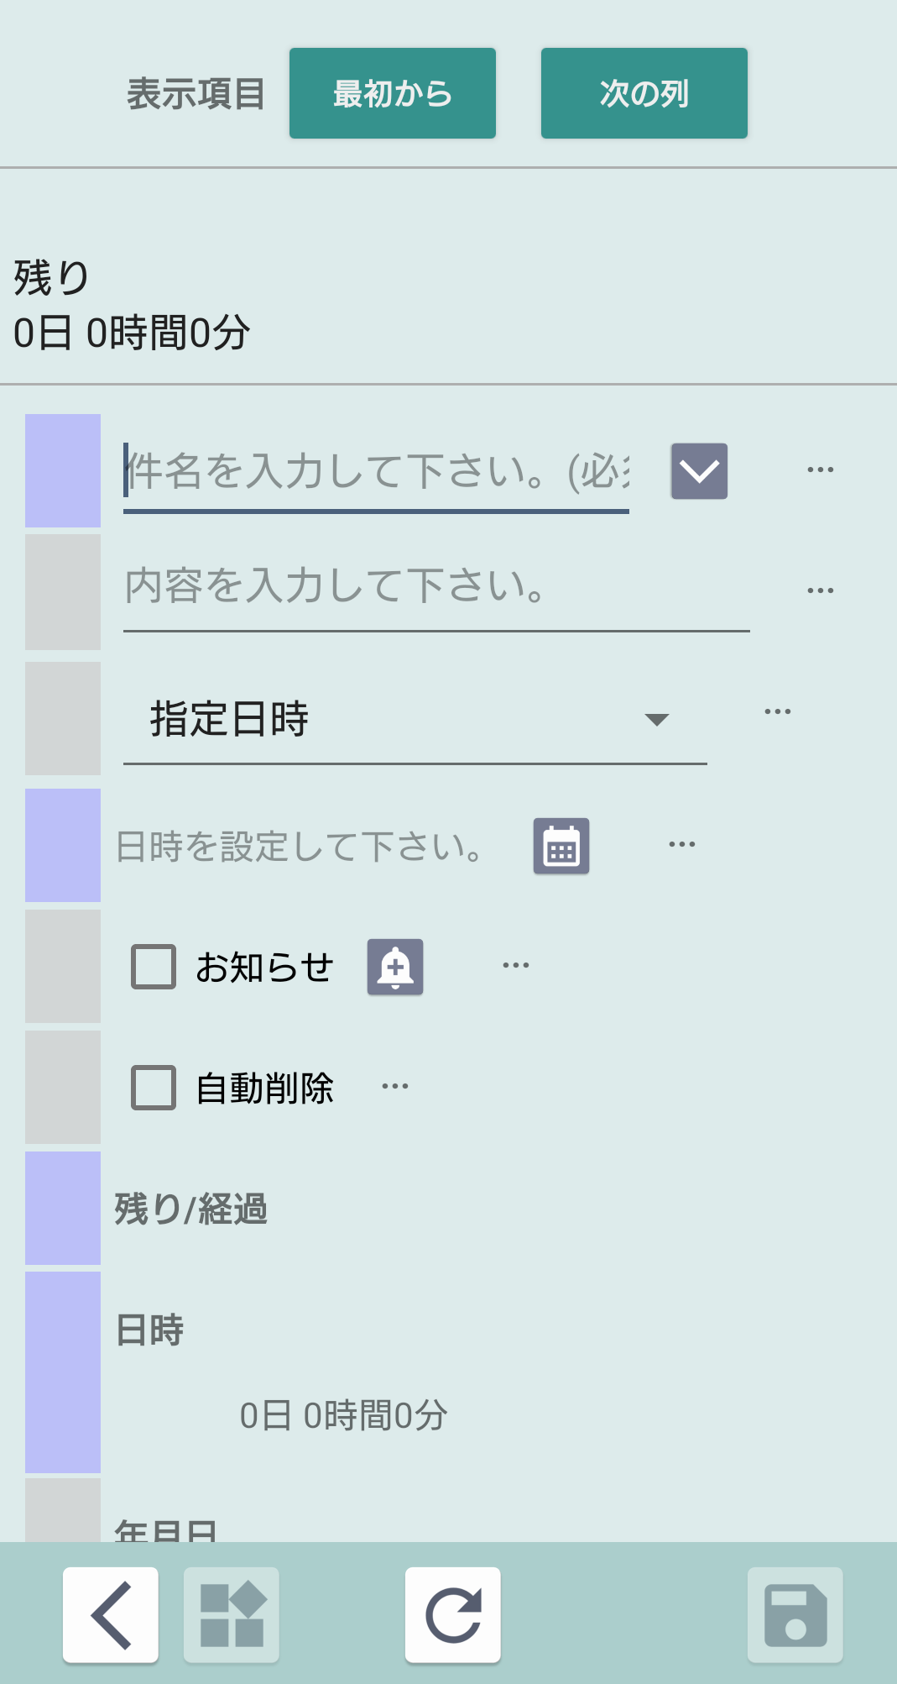Viewport: 897px width, 1684px height.
Task: Tap the floppy disk save icon
Action: (795, 1614)
